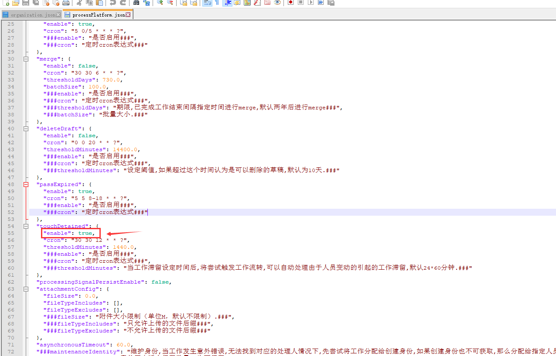Screen dimensions: 556x356
Task: Click the Replace toolbar icon
Action: point(147,3)
